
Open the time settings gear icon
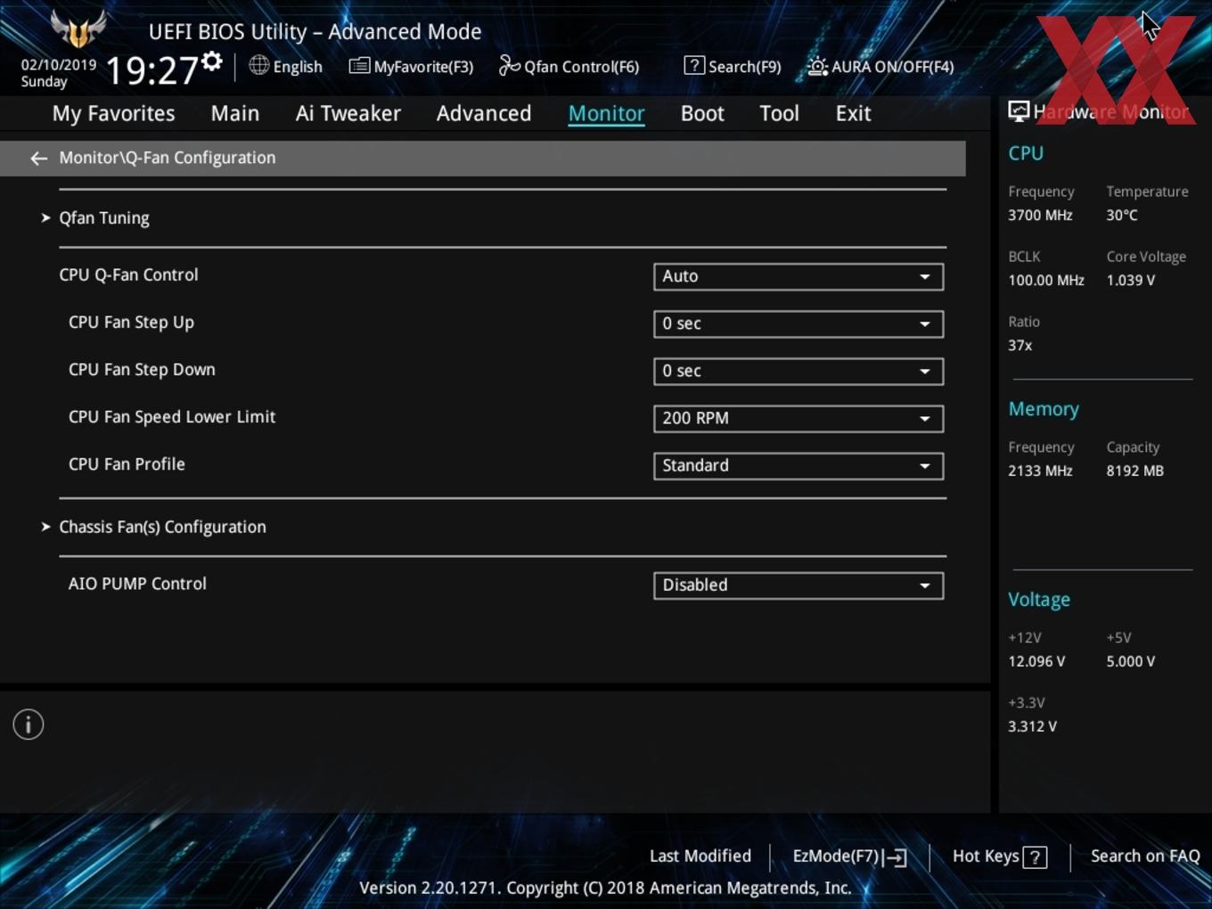tap(212, 61)
